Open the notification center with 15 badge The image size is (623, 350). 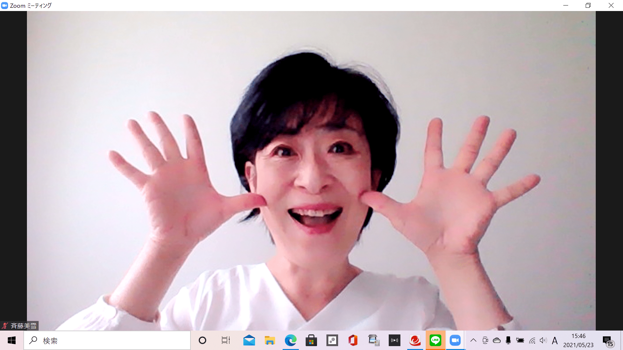608,341
